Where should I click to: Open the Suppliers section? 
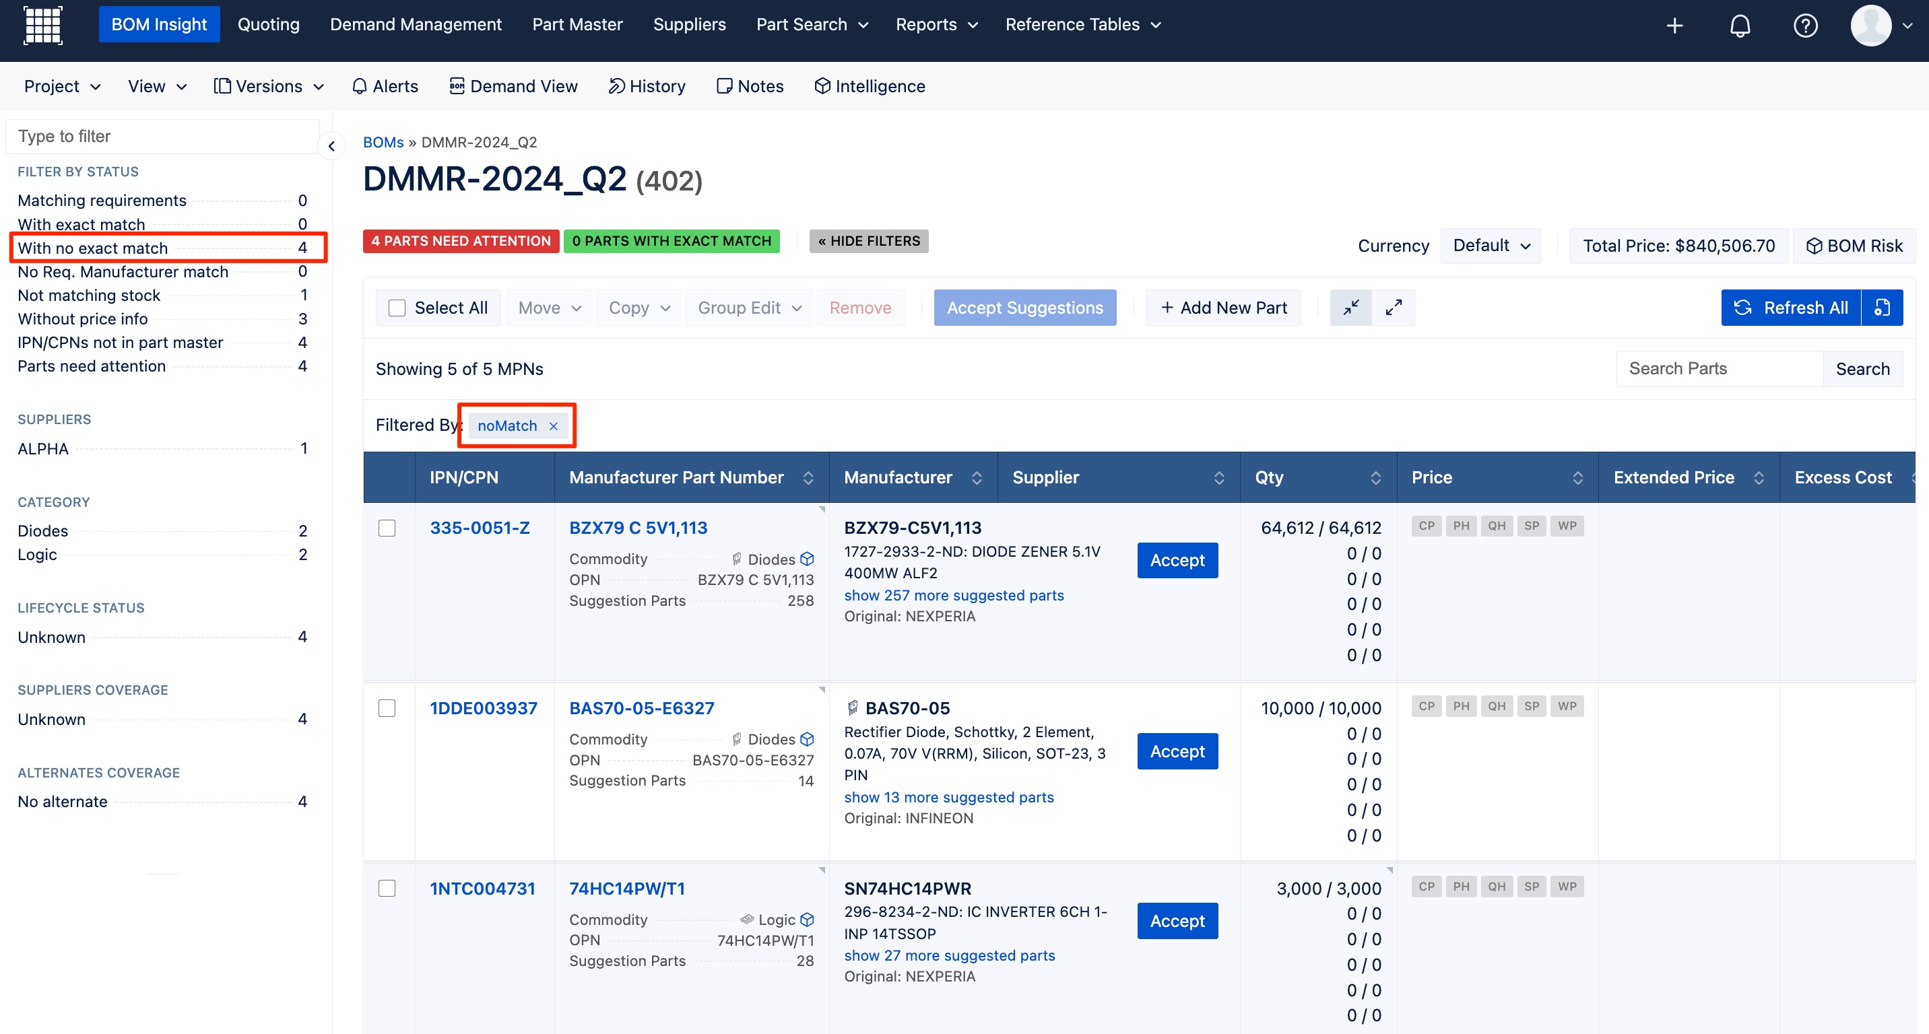click(689, 25)
